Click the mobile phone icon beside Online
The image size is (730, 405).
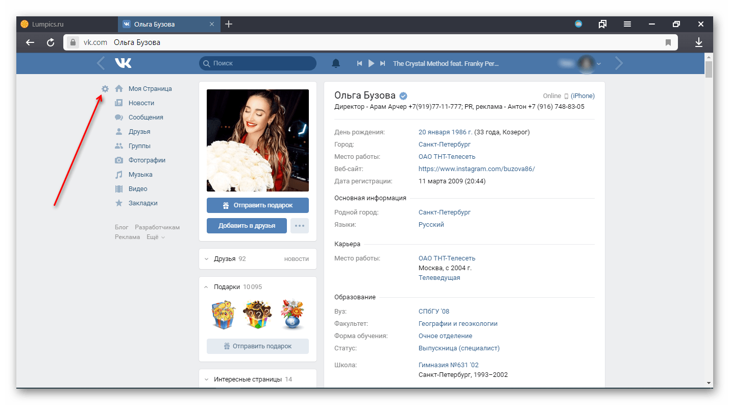(566, 96)
